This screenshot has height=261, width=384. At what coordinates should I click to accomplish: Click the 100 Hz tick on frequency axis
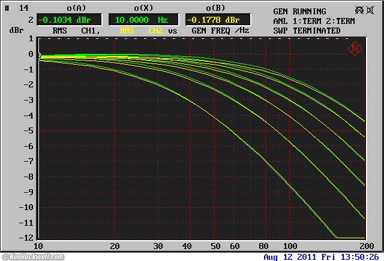point(290,246)
